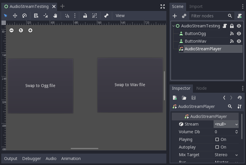This screenshot has height=165, width=246.
Task: Open skeleton bone options
Action: [106, 16]
